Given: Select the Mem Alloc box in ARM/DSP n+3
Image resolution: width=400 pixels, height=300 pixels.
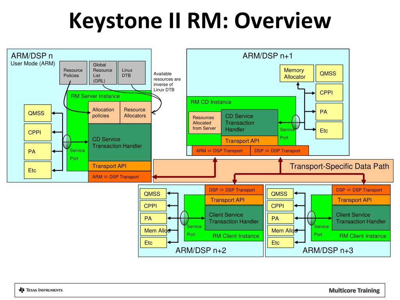Looking at the screenshot, I should pos(280,230).
